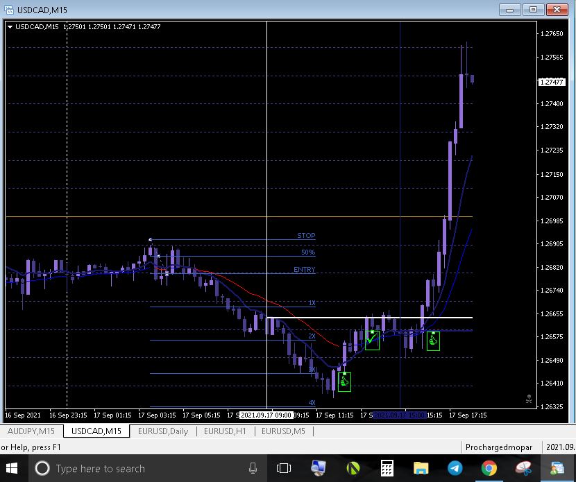Open the EURUSD,Daily chart tab
The image size is (576, 482).
163,431
